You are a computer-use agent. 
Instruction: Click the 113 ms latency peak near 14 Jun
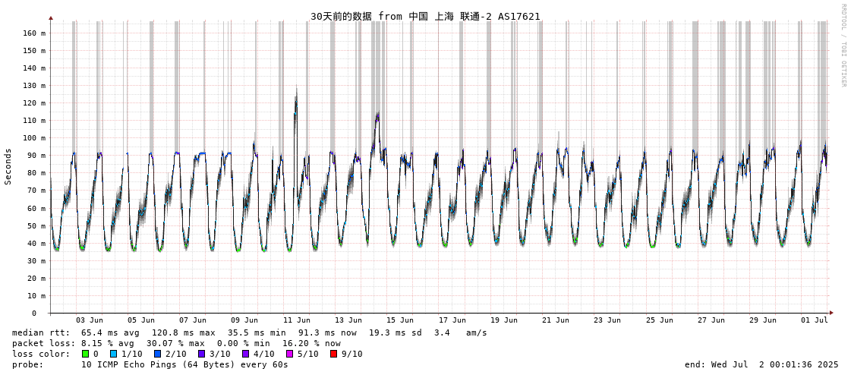[377, 115]
